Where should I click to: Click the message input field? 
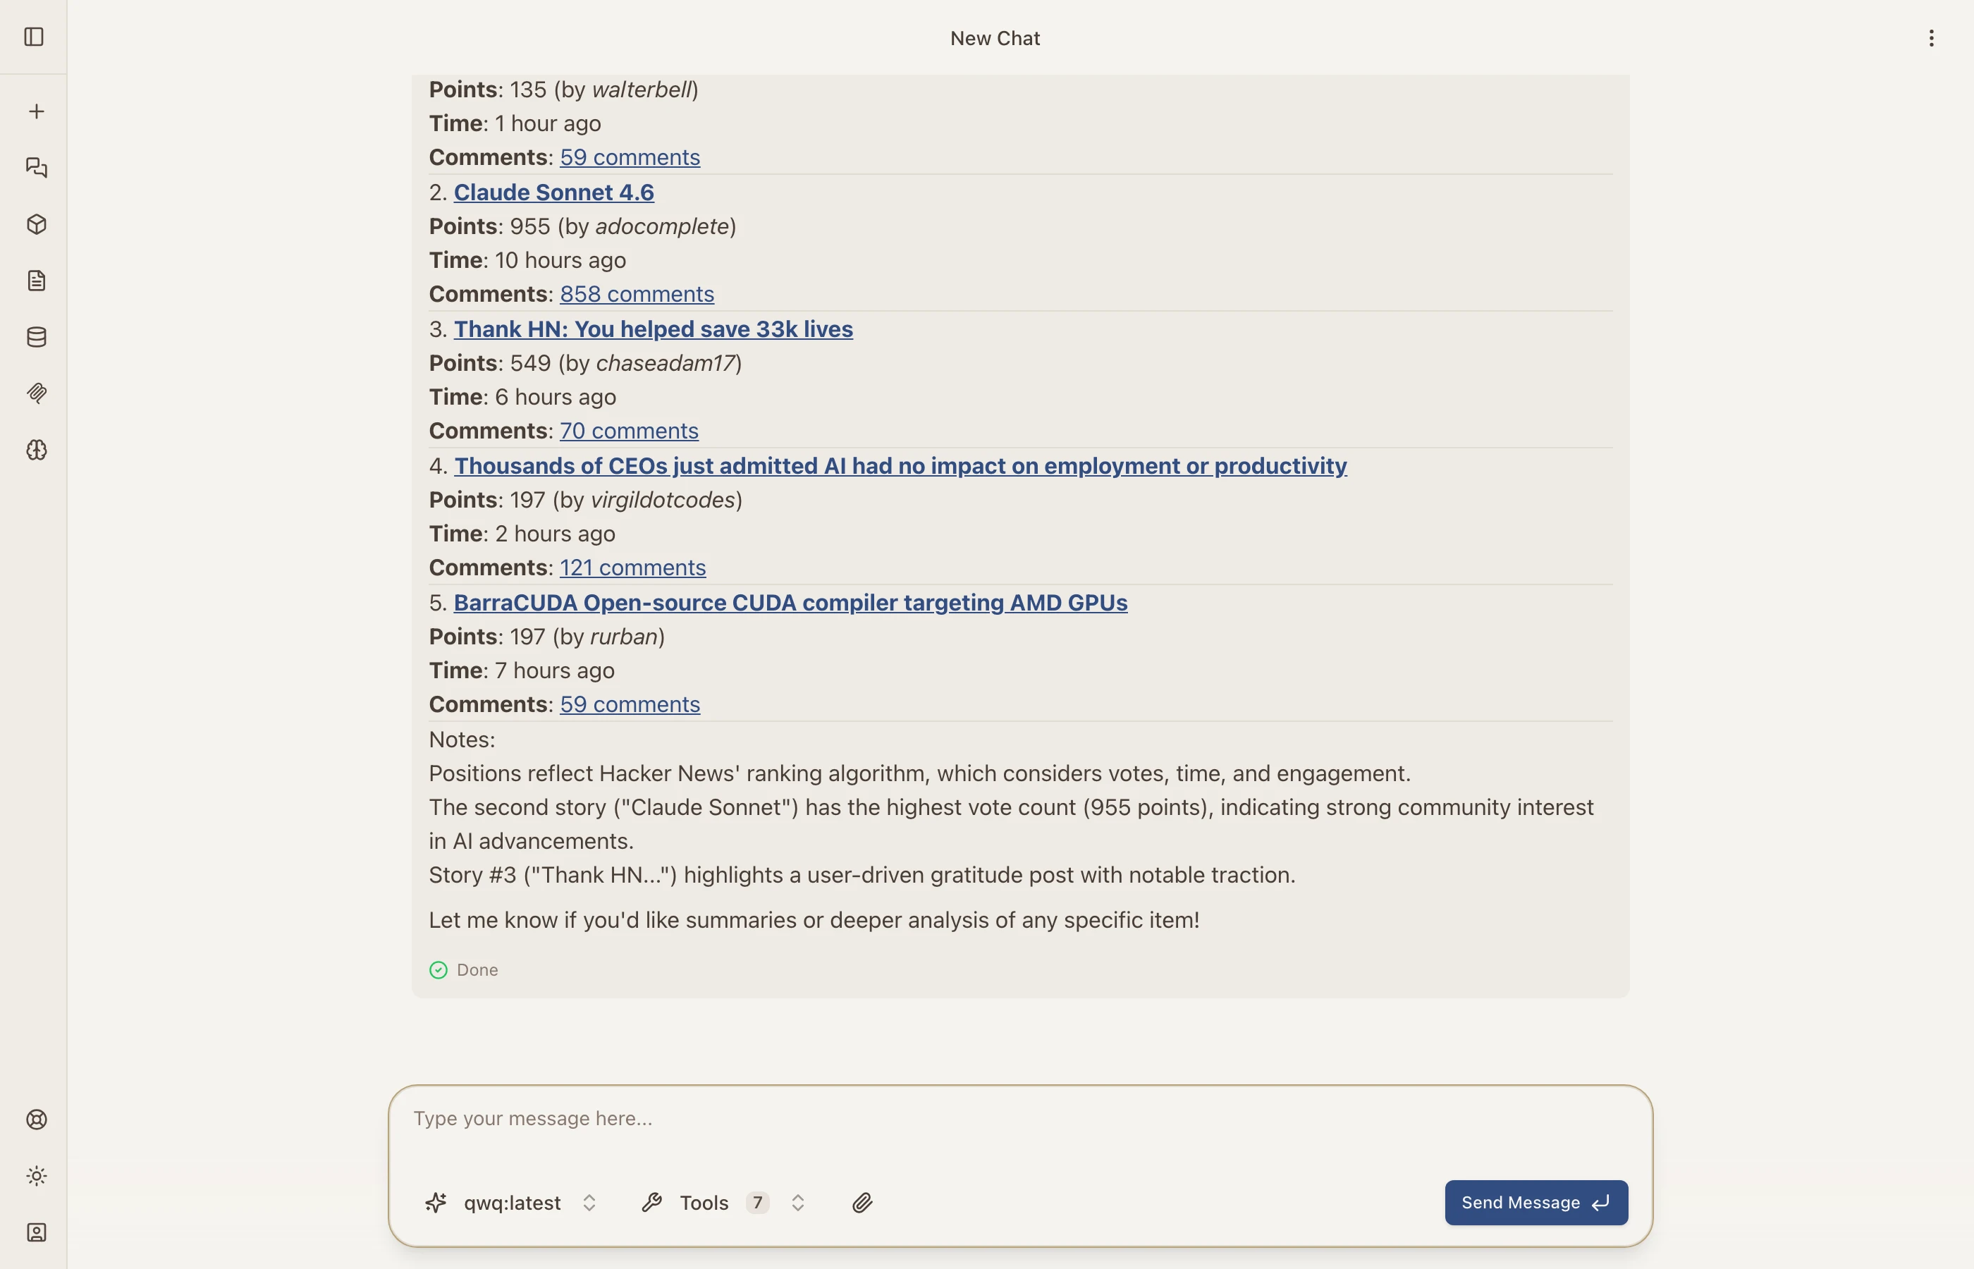pyautogui.click(x=988, y=1118)
